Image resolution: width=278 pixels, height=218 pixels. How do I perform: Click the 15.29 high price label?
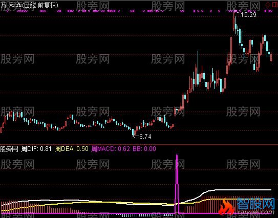249,15
